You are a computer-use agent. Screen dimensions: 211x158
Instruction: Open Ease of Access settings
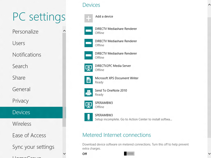click(29, 135)
